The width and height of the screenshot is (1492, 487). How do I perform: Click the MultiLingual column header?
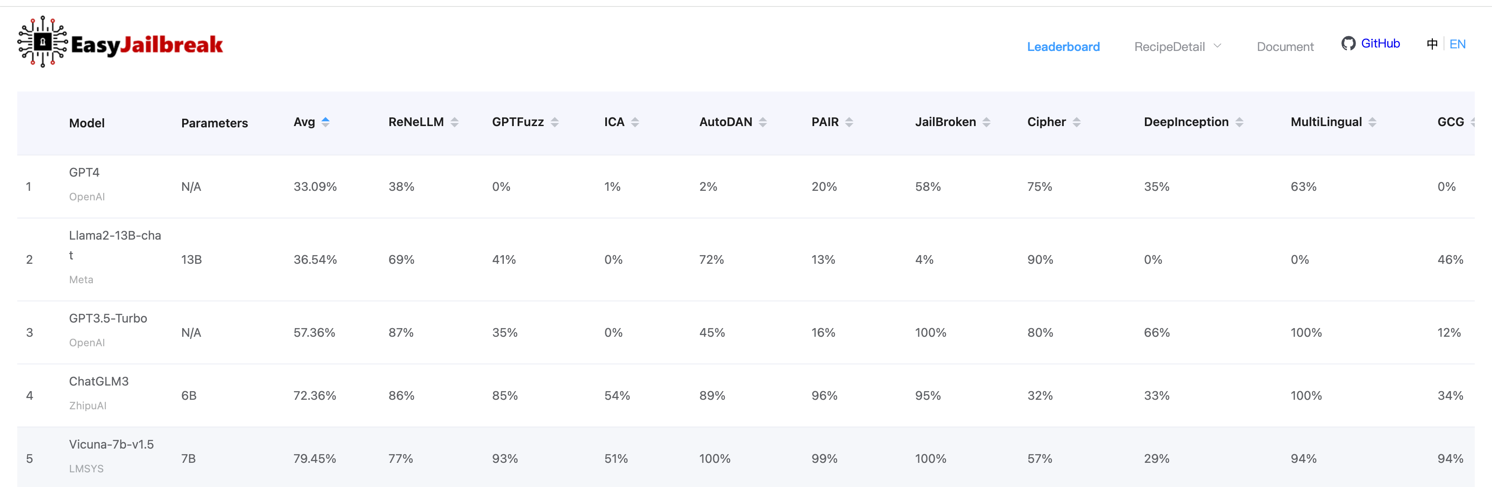(x=1326, y=122)
